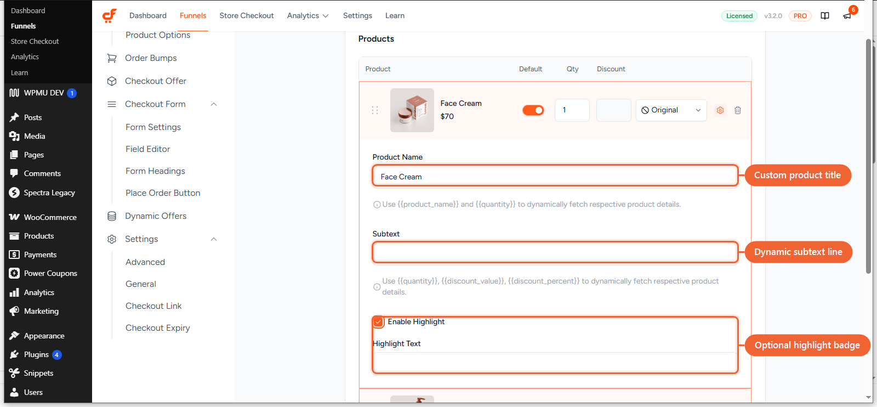Click the Plugins plug icon
The height and width of the screenshot is (407, 877).
tap(14, 354)
